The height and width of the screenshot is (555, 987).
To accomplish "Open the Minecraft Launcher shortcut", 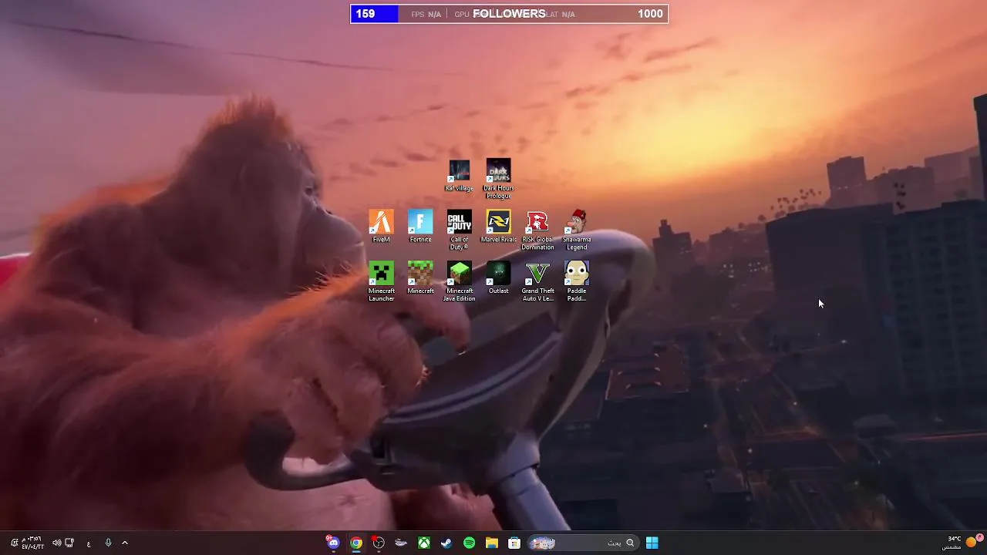I will 381,281.
